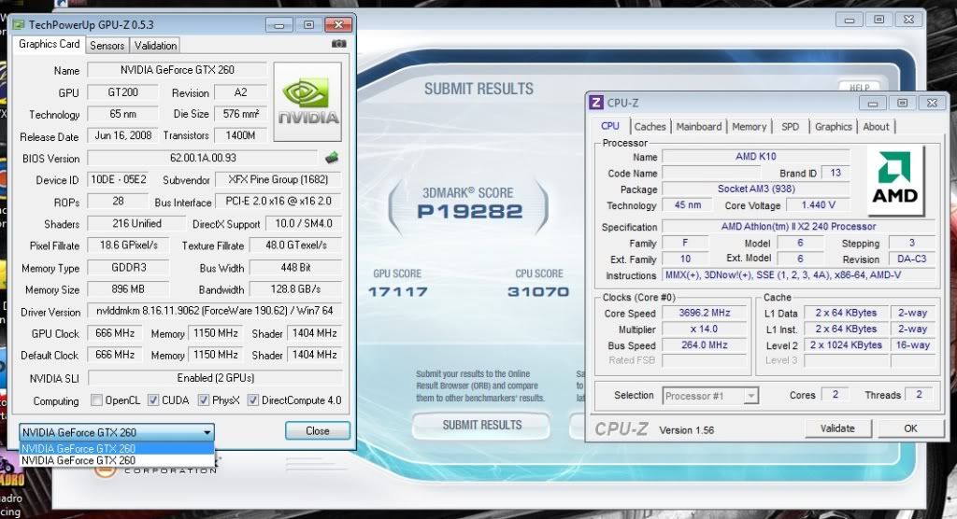This screenshot has height=519, width=957.
Task: Click the AMD logo in CPU-Z
Action: 895,180
